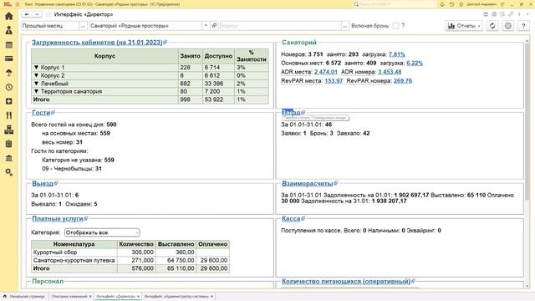The image size is (535, 301).
Task: Go forward with the right arrow button
Action: point(37,14)
